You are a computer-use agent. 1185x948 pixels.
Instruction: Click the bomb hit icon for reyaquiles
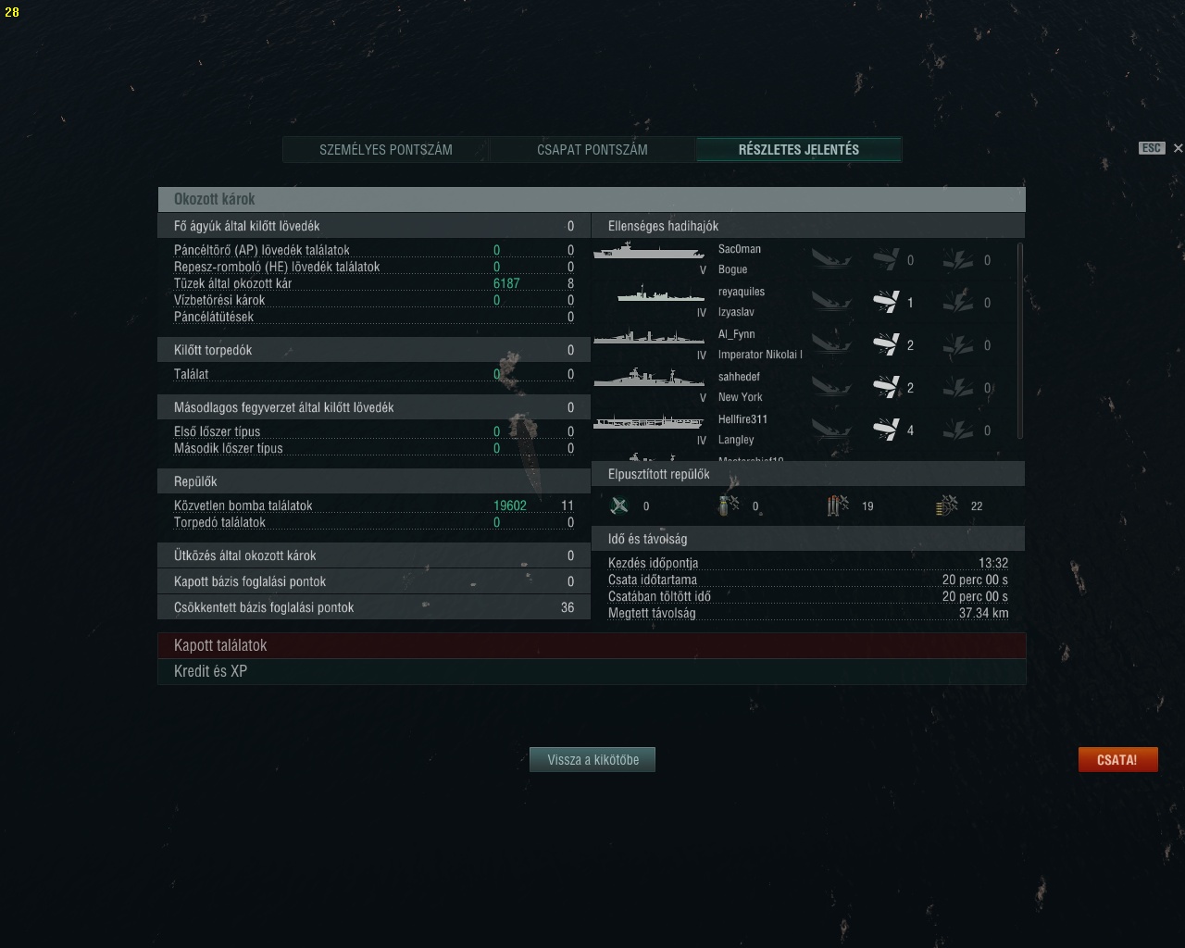pyautogui.click(x=886, y=302)
